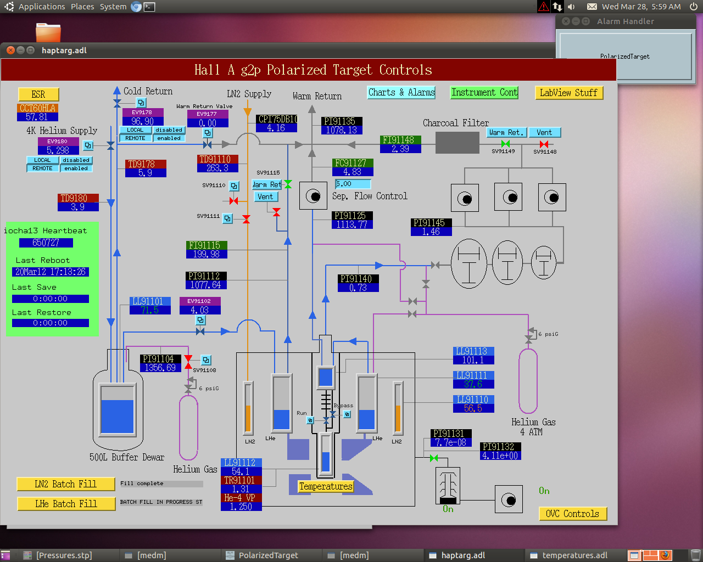Open the terminal launcher in top panel
The width and height of the screenshot is (703, 562).
click(149, 7)
